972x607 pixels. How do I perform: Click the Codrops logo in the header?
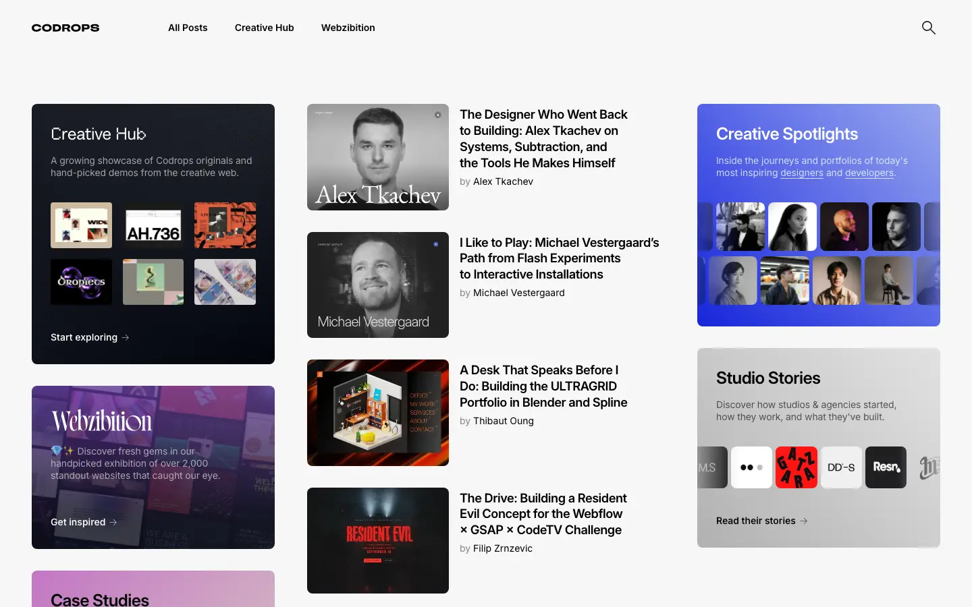coord(65,28)
